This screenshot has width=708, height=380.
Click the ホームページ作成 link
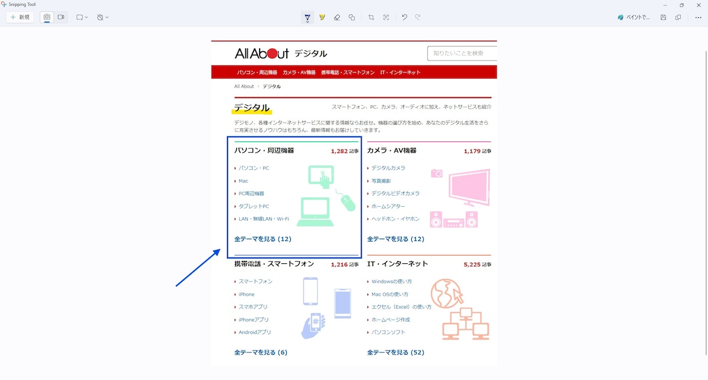[x=391, y=320]
